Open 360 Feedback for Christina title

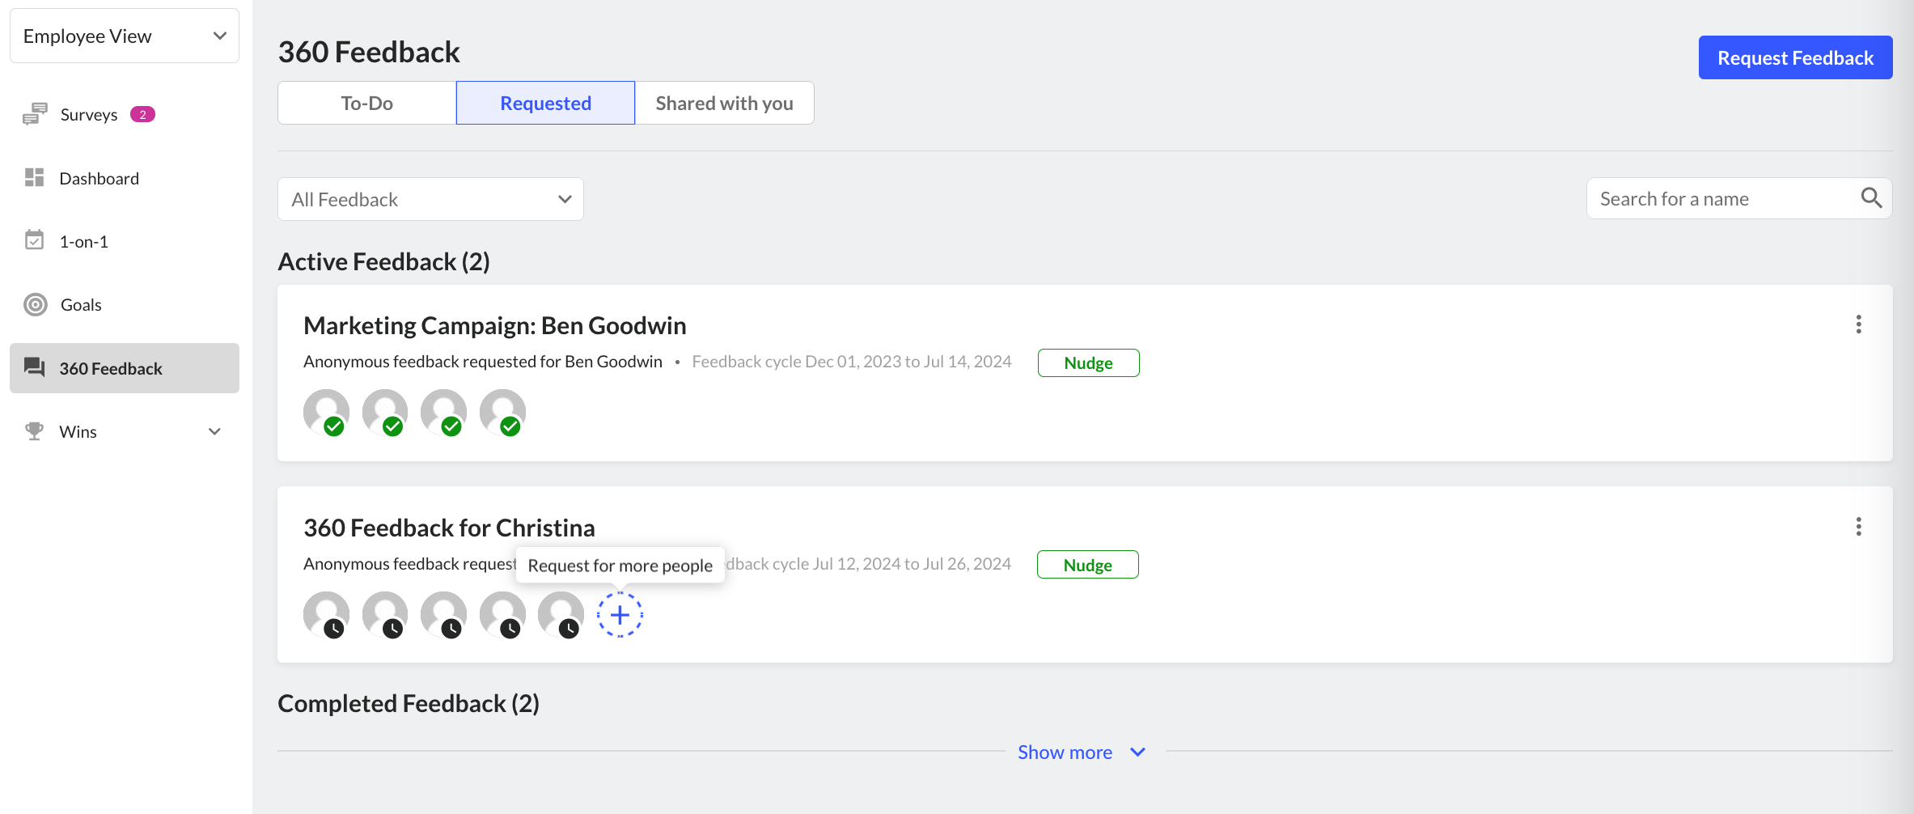pos(449,528)
